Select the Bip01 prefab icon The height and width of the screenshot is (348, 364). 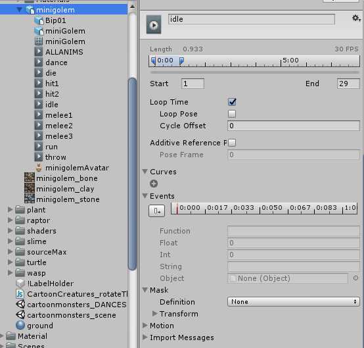point(39,20)
